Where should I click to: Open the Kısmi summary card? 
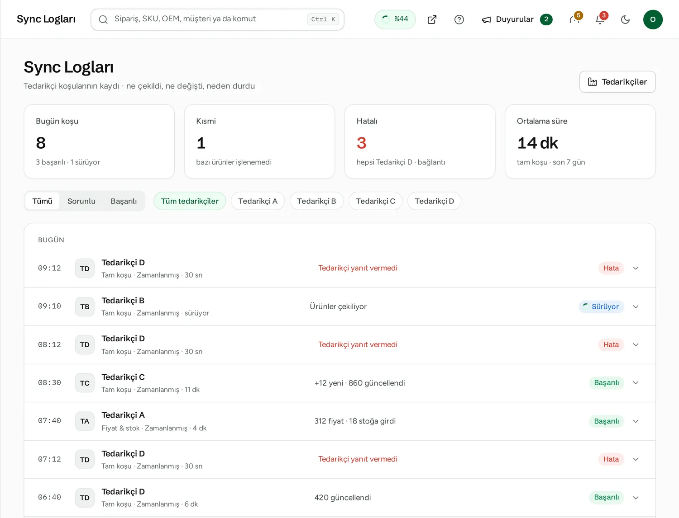(259, 141)
